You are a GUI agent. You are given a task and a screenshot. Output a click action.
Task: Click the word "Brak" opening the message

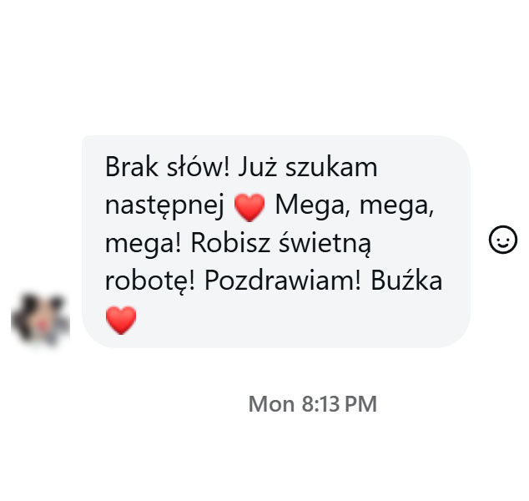(132, 167)
